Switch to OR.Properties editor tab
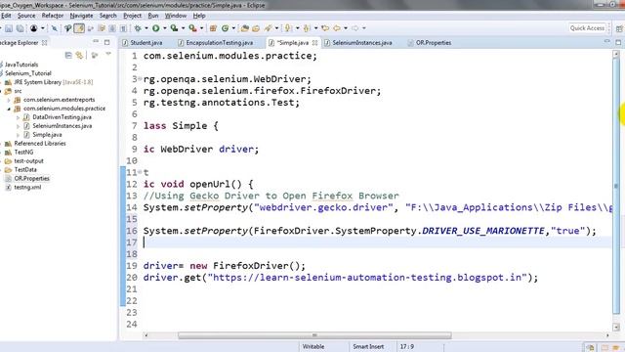 pyautogui.click(x=434, y=43)
